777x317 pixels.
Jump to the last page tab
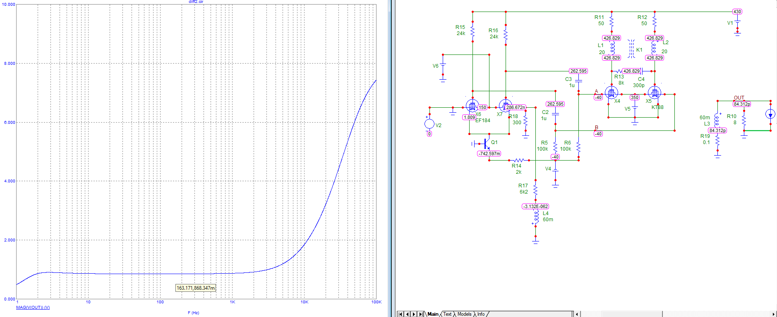tap(421, 314)
